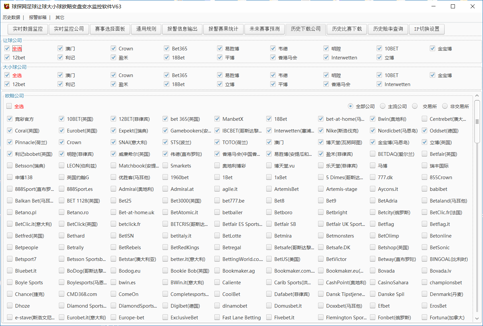The image size is (483, 326).
Task: Click the vertical scrollbar thumb
Action: (477, 121)
